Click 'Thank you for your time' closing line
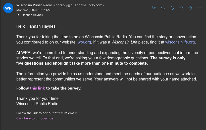 38,98
